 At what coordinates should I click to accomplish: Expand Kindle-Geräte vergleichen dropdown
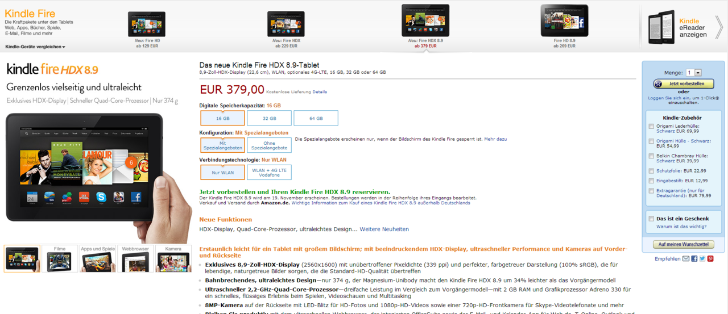tap(35, 47)
